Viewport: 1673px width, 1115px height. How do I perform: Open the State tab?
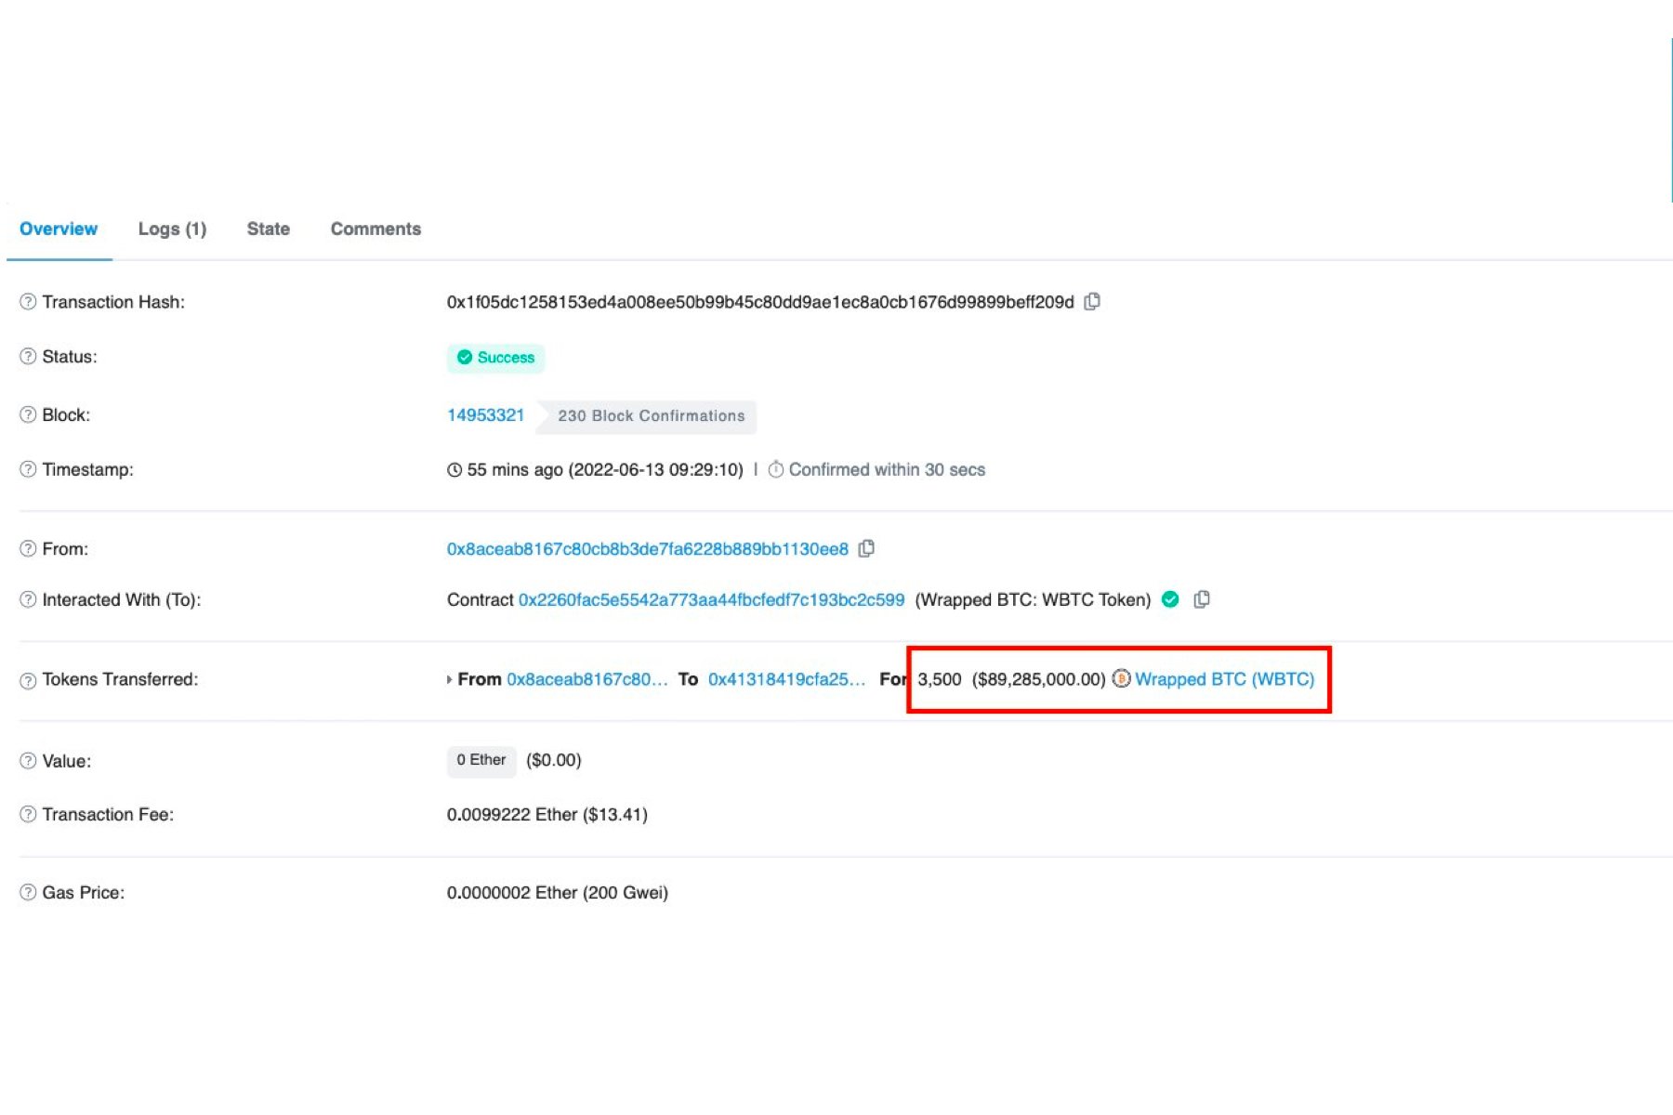click(268, 229)
